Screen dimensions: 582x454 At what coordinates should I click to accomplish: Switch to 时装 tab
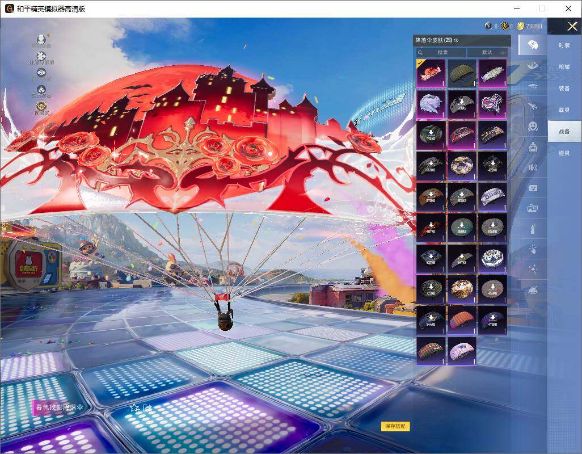(x=564, y=45)
